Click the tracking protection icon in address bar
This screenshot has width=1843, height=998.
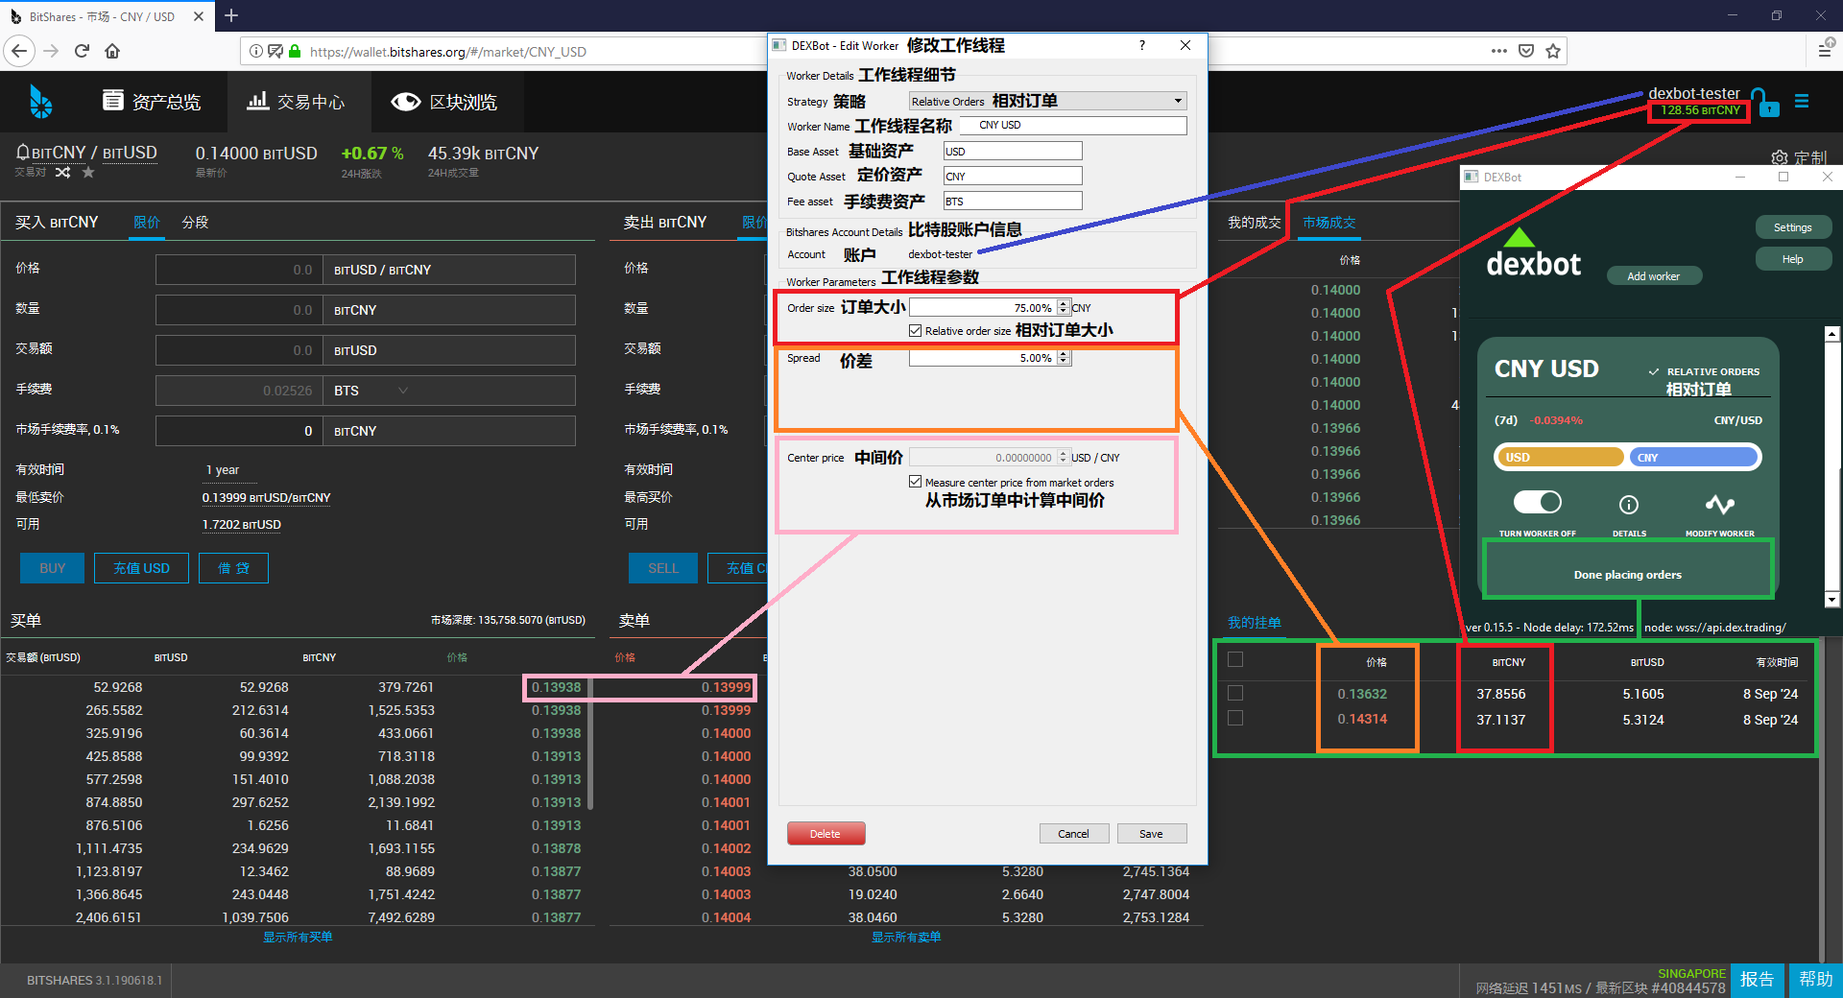pyautogui.click(x=275, y=51)
